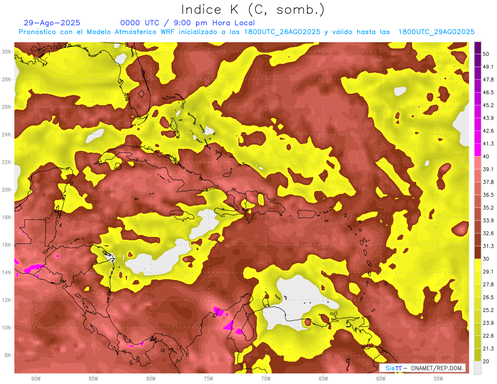This screenshot has height=384, width=497.
Task: Click the latitude label "22N"
Action: tap(7, 162)
